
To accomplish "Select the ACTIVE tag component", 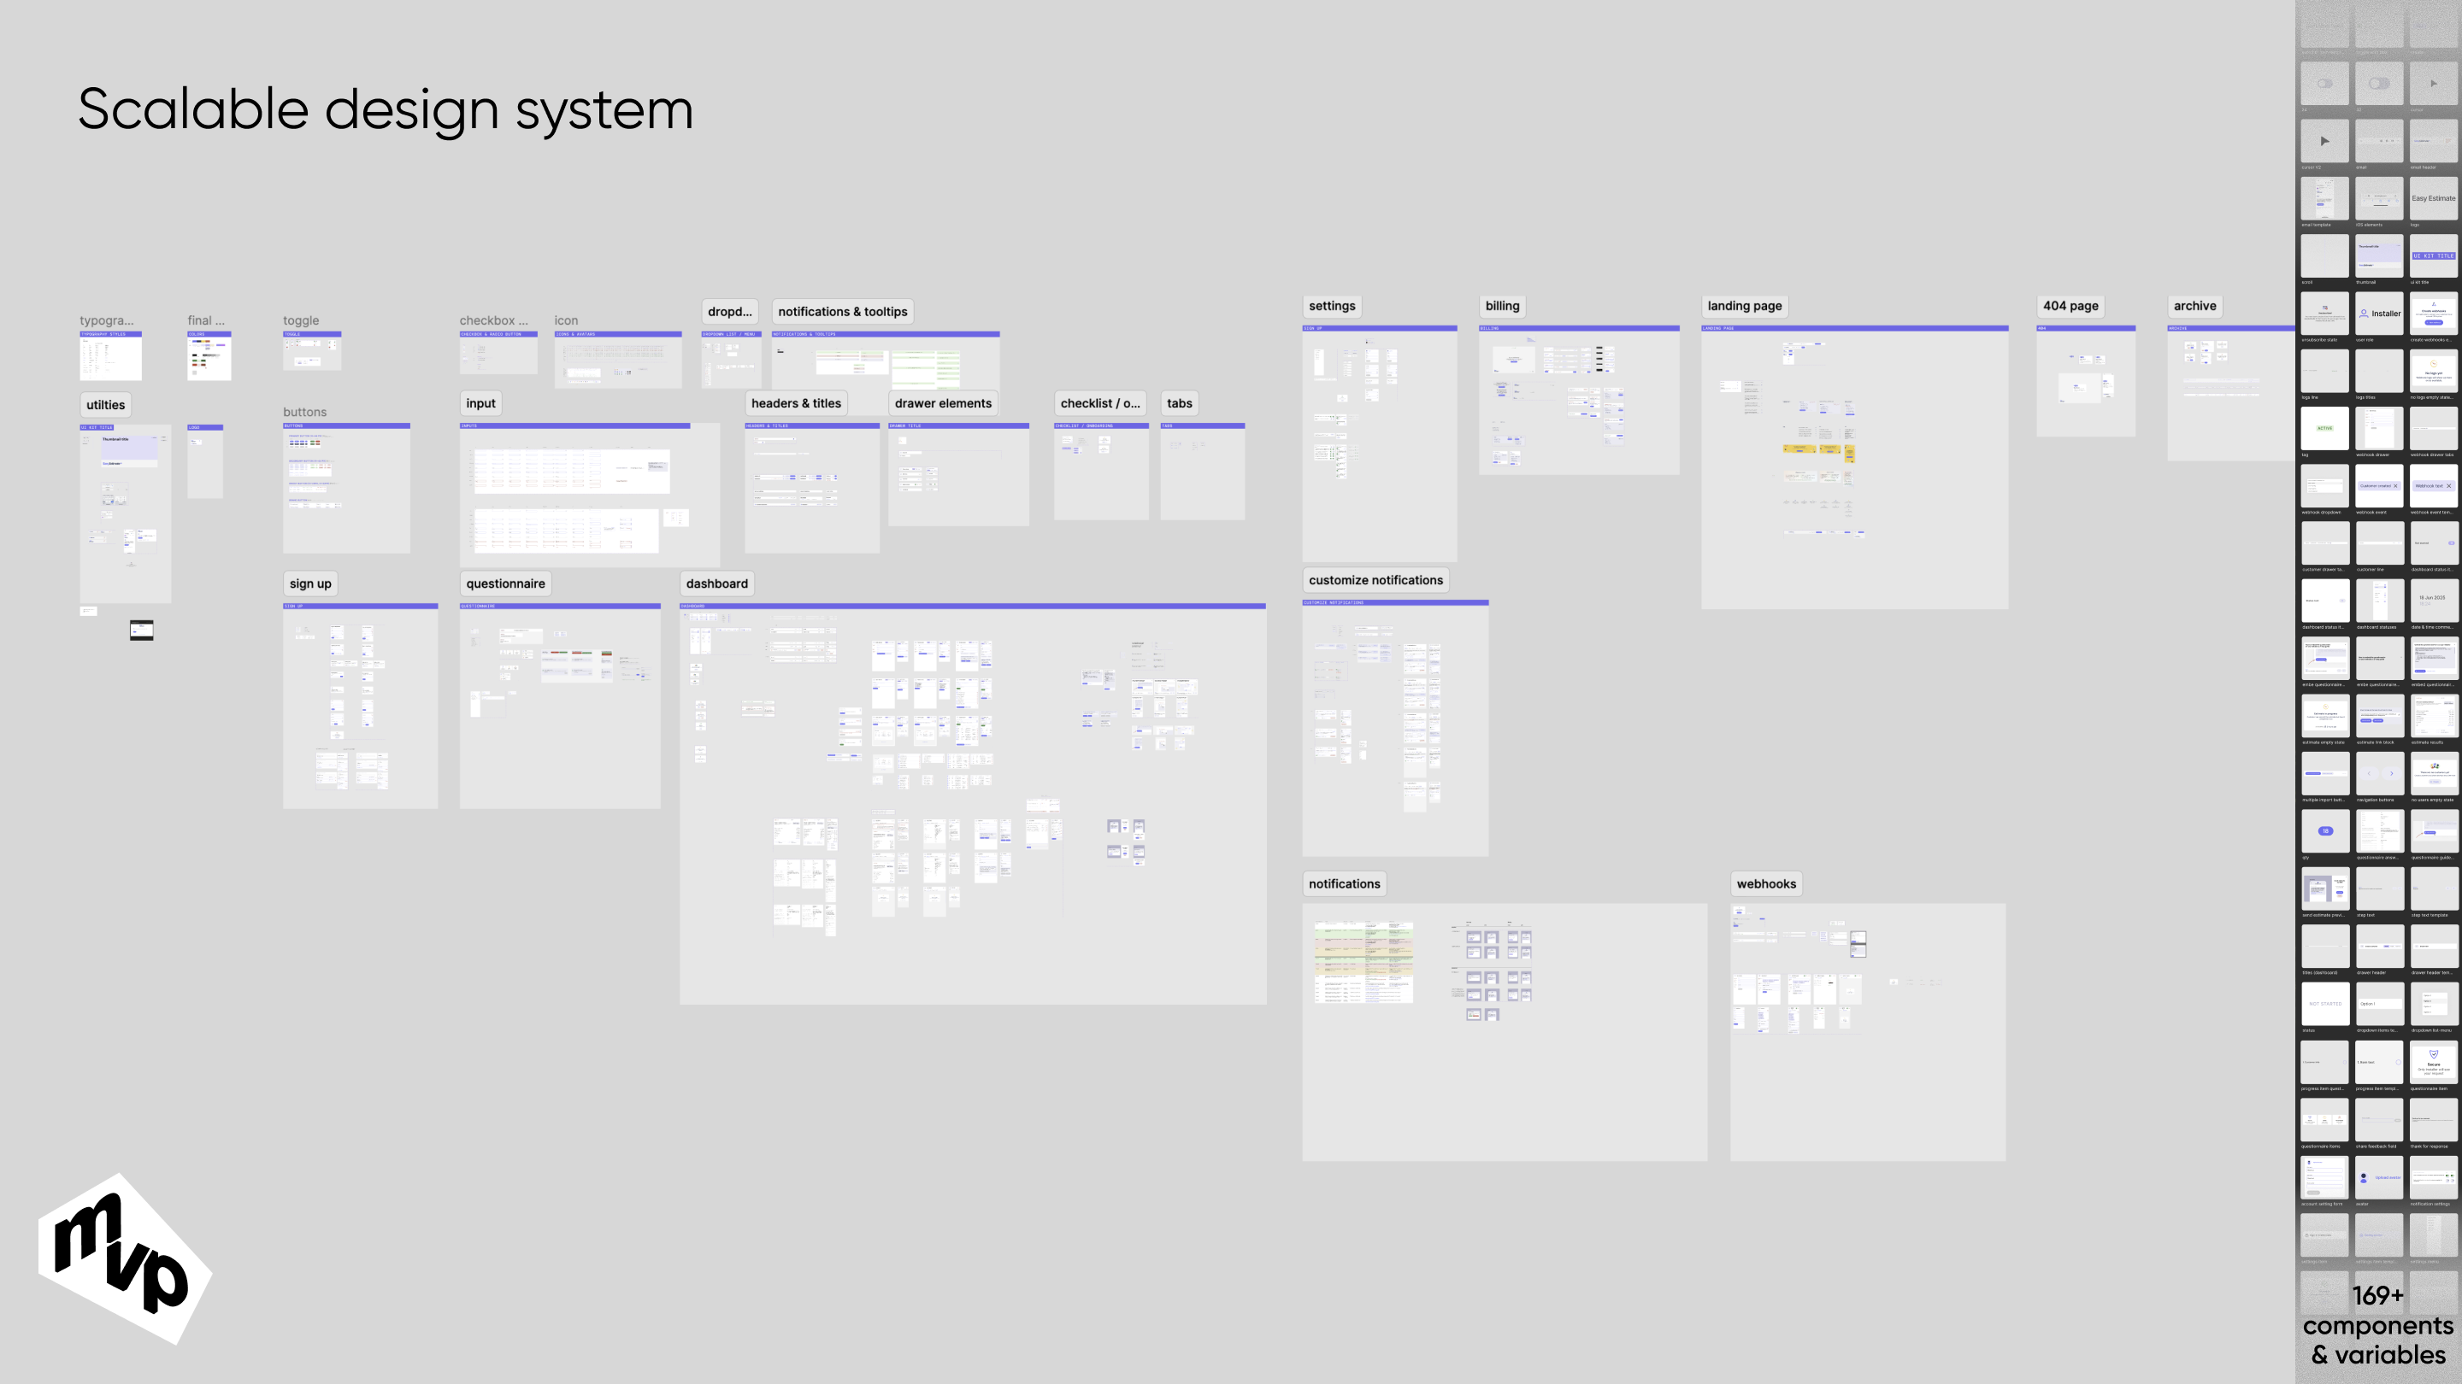I will [x=2324, y=429].
